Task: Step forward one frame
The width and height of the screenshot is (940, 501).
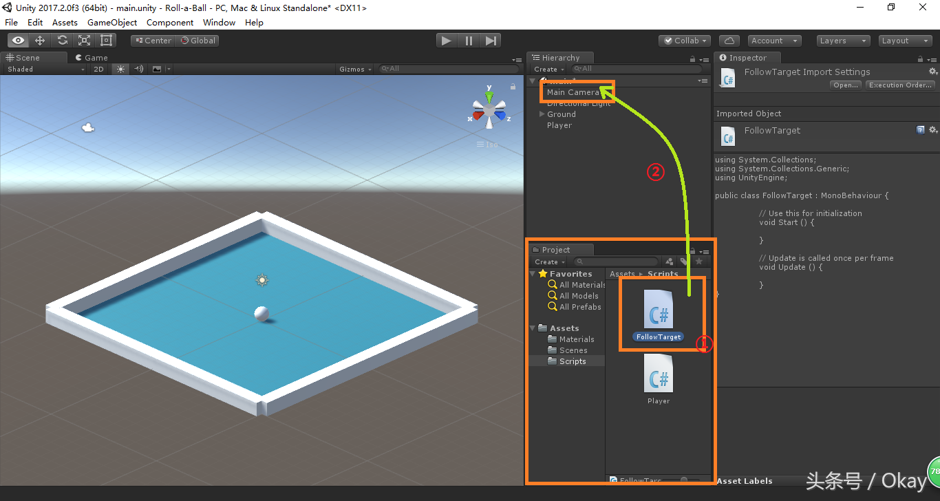Action: [491, 41]
